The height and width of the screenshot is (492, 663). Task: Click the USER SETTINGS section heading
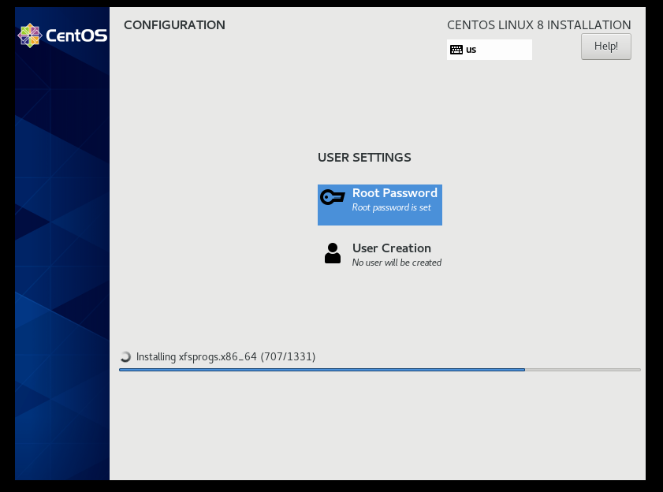coord(364,158)
